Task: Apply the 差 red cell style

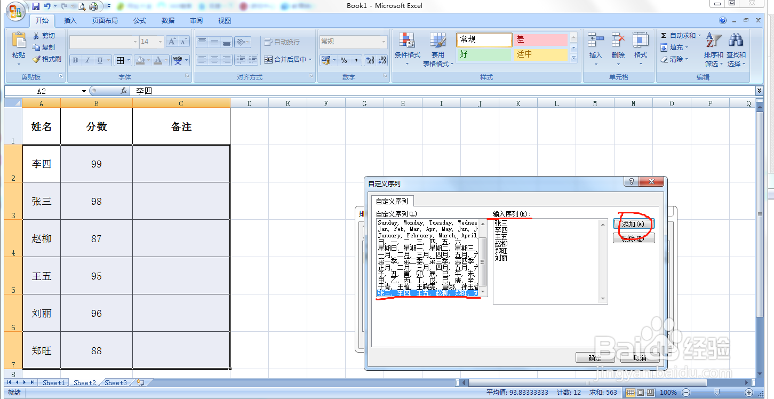Action: tap(540, 39)
